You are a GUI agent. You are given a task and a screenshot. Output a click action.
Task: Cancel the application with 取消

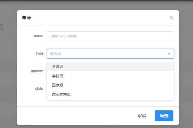click(x=142, y=116)
